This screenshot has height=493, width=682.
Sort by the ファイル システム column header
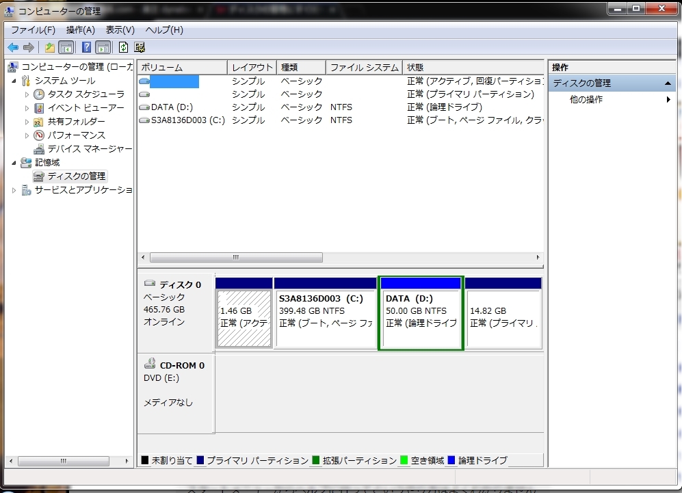[365, 68]
